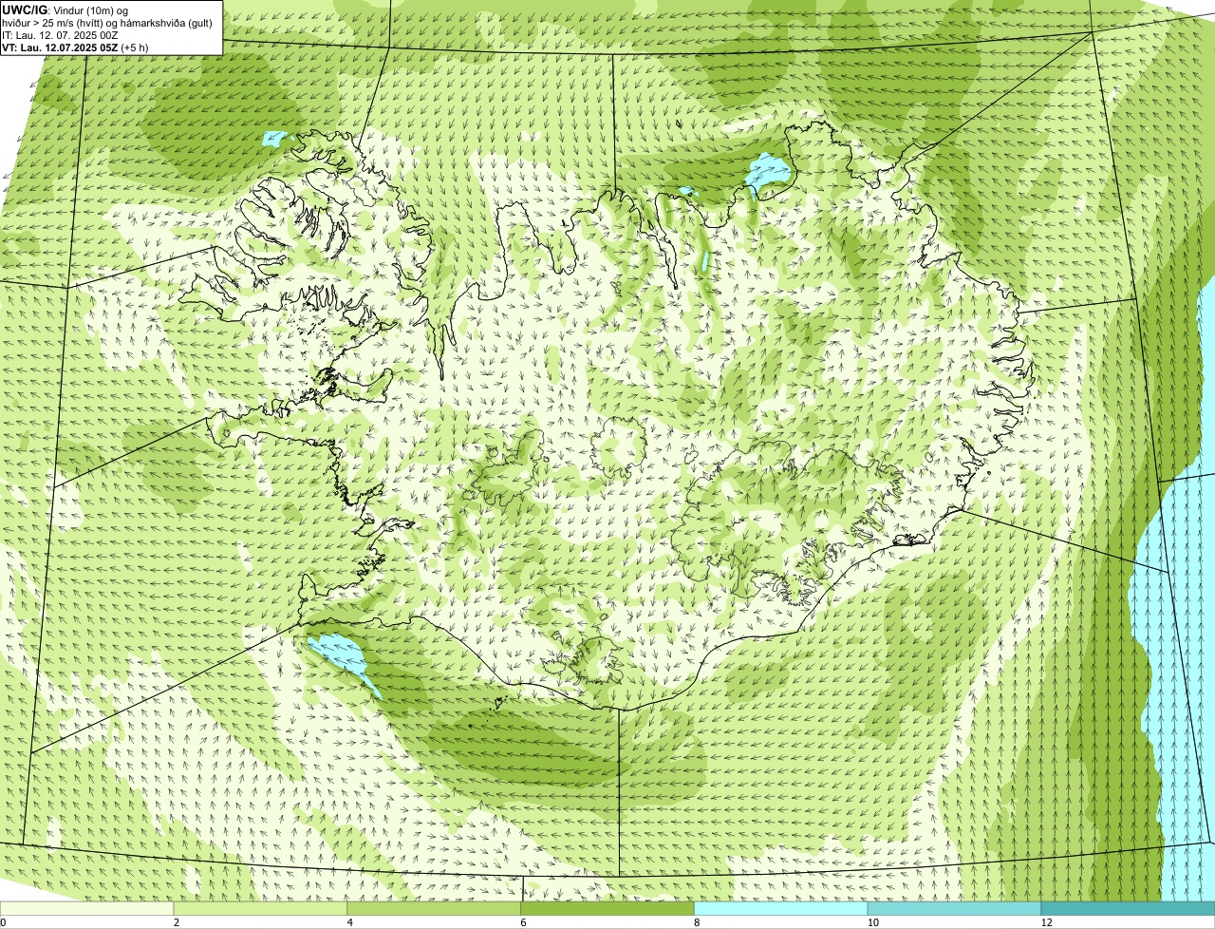Click the 2–4 light green legend segment
The width and height of the screenshot is (1215, 929).
coord(260,909)
